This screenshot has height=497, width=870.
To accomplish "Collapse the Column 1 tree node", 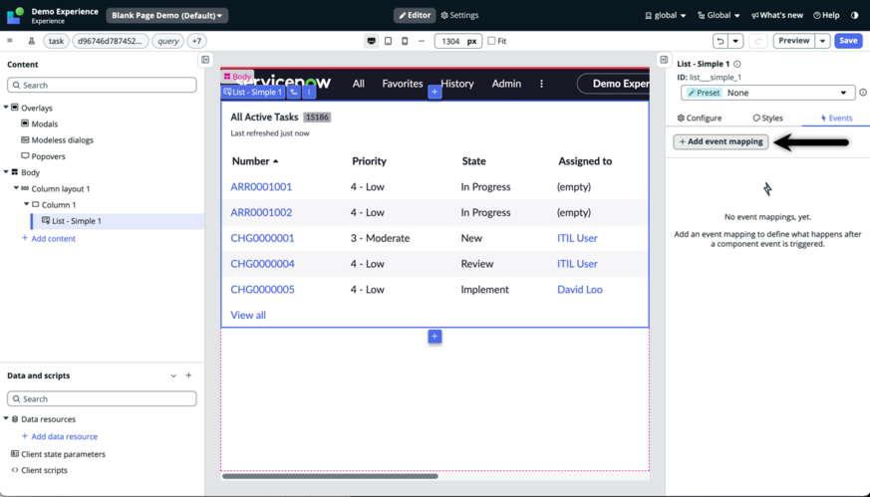I will (x=26, y=204).
